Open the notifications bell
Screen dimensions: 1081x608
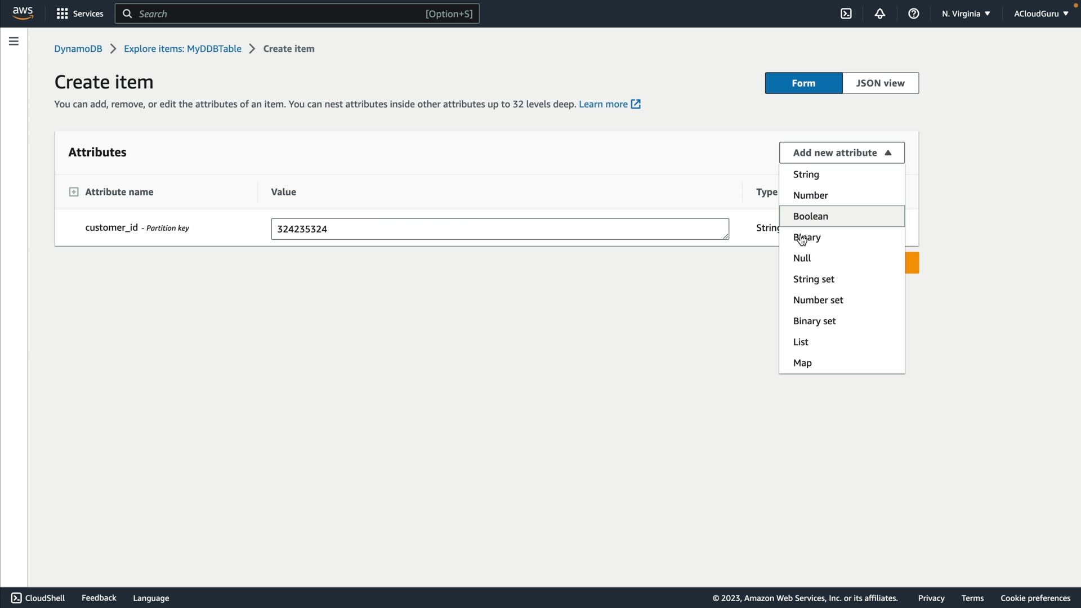click(880, 14)
